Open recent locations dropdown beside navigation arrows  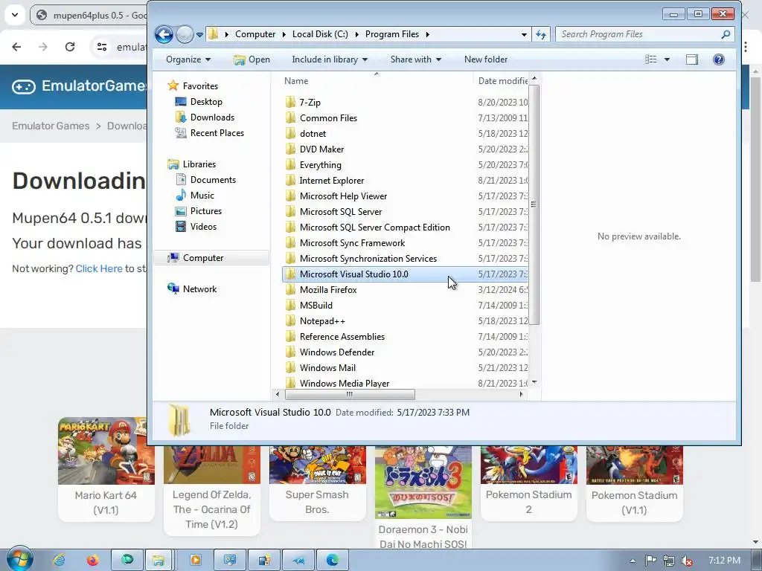tap(199, 35)
